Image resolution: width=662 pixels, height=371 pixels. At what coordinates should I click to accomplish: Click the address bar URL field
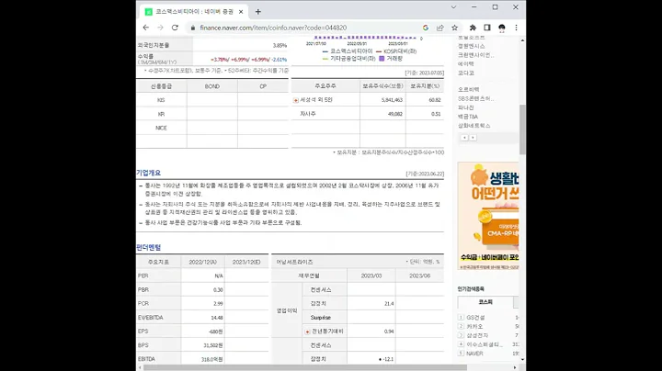[x=304, y=28]
